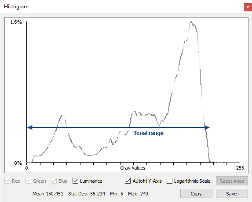
Task: Copy the histogram with Copy button
Action: pyautogui.click(x=196, y=194)
